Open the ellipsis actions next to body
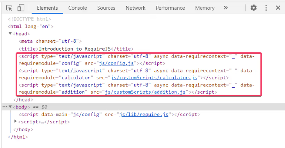285x148 pixels. 5,107
